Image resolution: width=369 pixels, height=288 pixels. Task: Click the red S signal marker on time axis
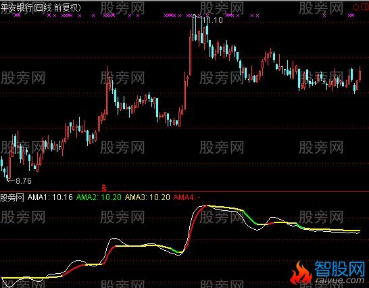pyautogui.click(x=104, y=188)
